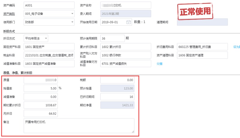Click the 预计使用期限 field showing 36
The image size is (240, 138).
click(112, 38)
